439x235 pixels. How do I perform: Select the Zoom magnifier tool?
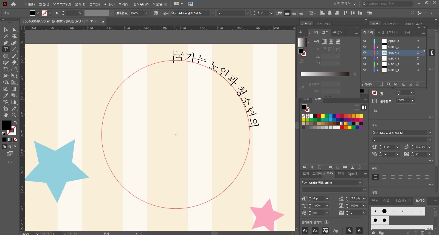coord(14,115)
